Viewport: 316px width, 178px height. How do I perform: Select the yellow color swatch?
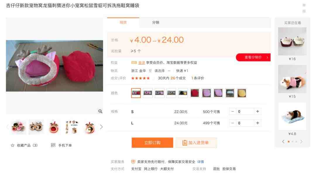click(242, 93)
